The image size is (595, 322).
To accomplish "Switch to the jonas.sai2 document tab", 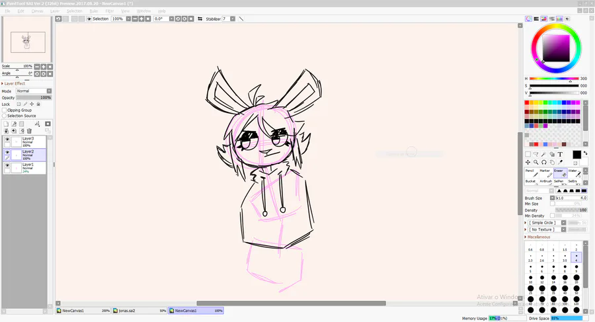I will [x=140, y=311].
